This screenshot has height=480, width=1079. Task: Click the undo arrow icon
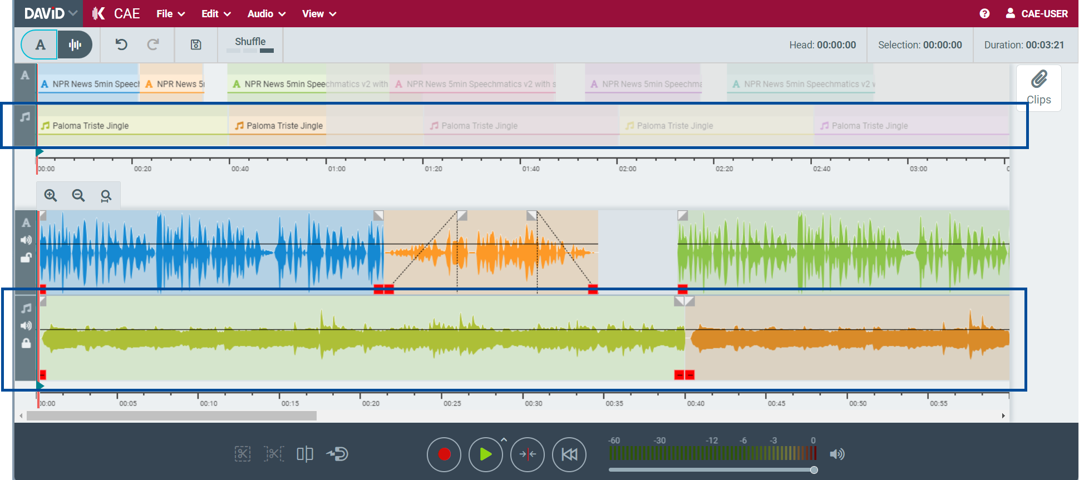[121, 44]
